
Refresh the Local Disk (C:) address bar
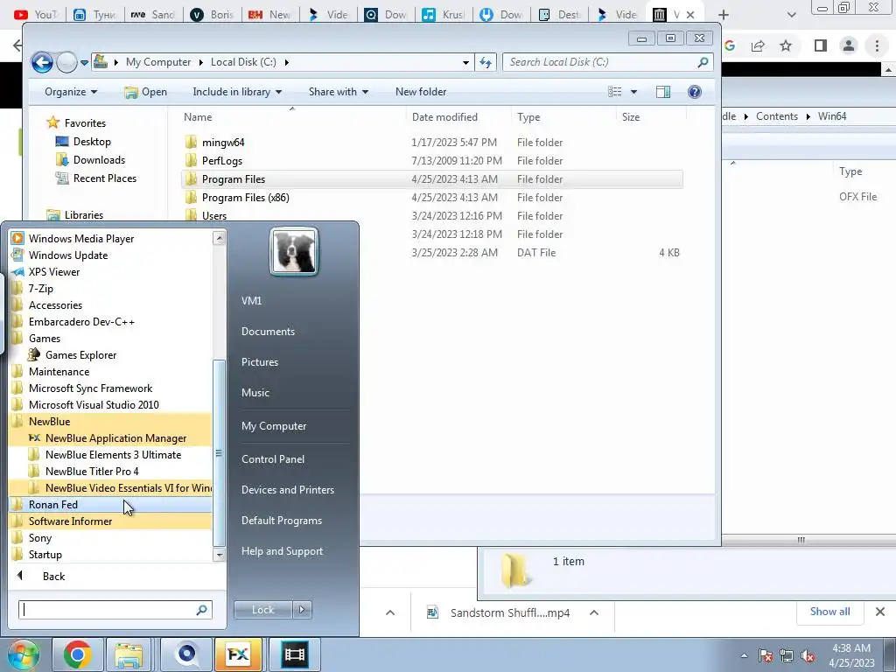[486, 62]
